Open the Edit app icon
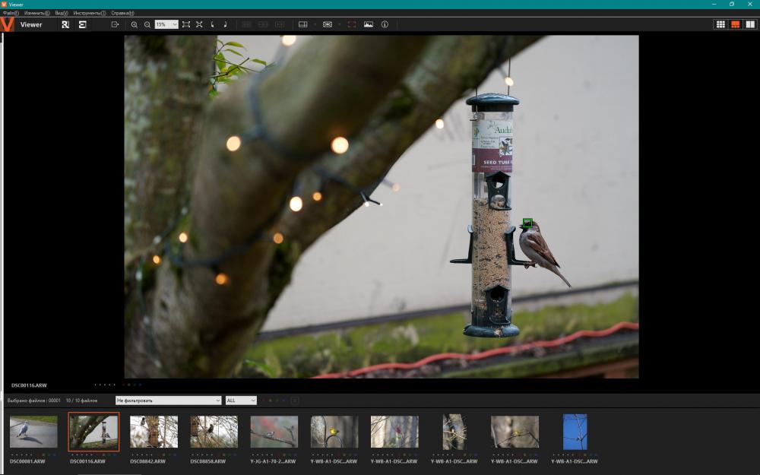This screenshot has width=760, height=475. click(82, 24)
